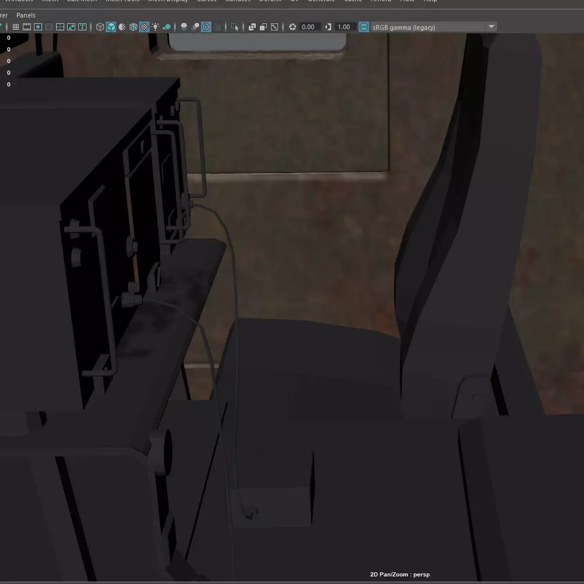
Task: Toggle the View Transform ON button
Action: click(x=364, y=27)
